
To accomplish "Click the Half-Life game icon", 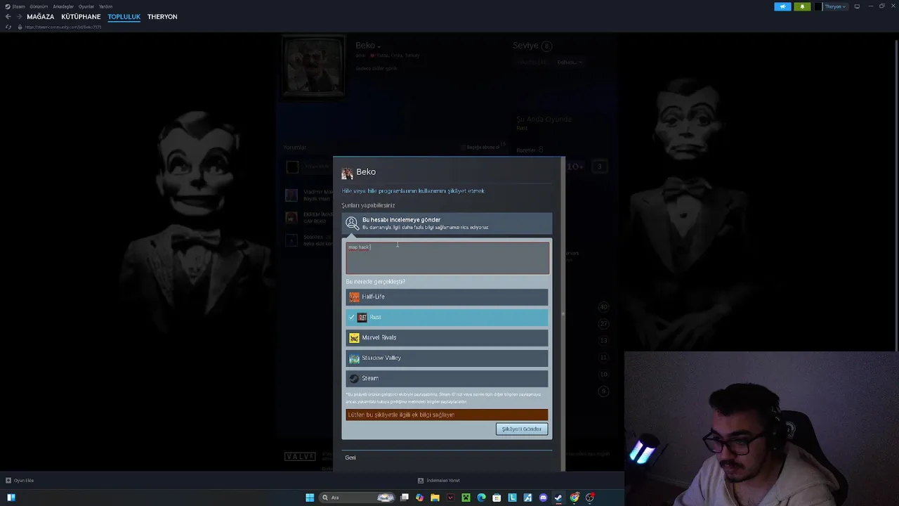I will (354, 297).
